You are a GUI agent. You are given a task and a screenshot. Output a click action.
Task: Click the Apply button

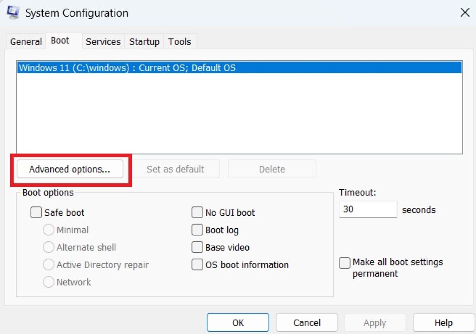pos(375,322)
